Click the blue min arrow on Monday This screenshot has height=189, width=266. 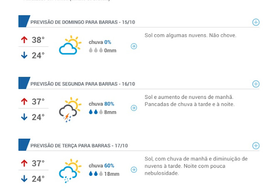click(24, 117)
